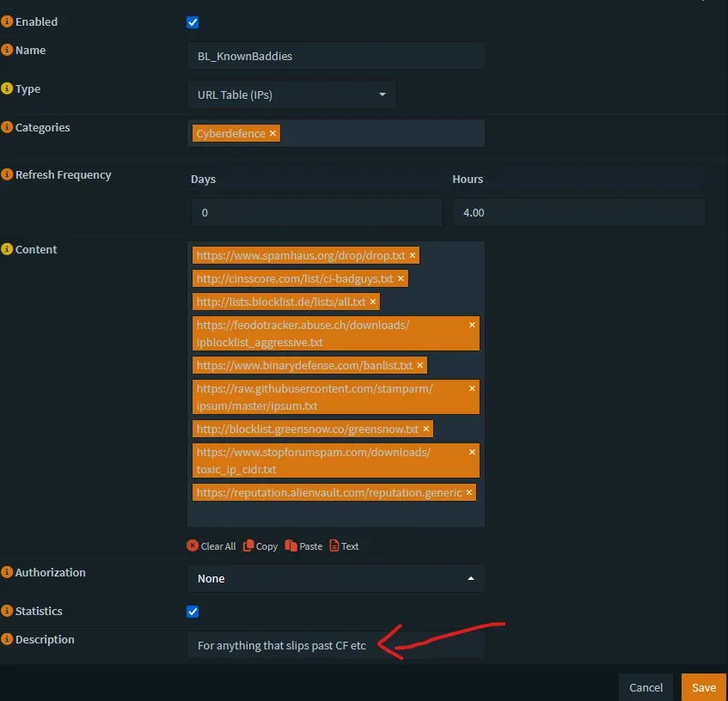
Task: Click the Days refresh frequency field
Action: [316, 212]
